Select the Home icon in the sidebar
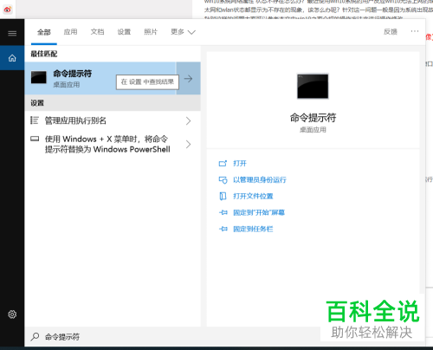This screenshot has width=433, height=350. (x=12, y=58)
